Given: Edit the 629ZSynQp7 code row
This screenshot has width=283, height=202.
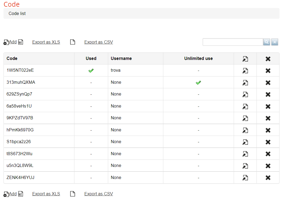Looking at the screenshot, I should point(245,94).
